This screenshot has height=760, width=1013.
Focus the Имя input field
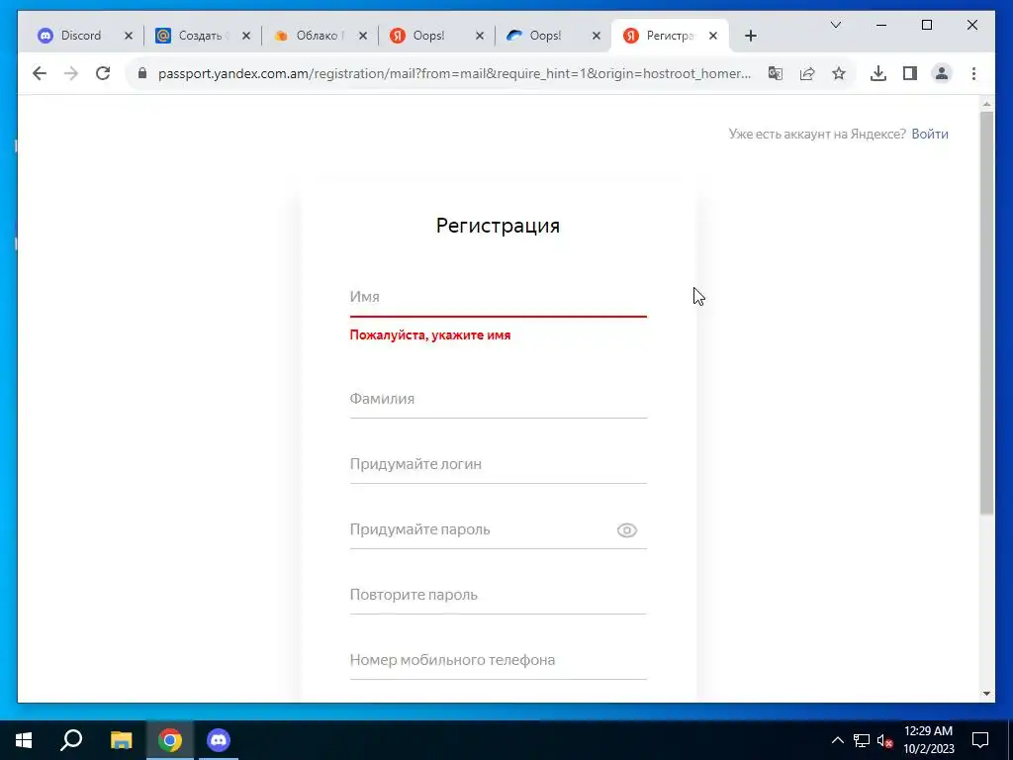tap(499, 297)
